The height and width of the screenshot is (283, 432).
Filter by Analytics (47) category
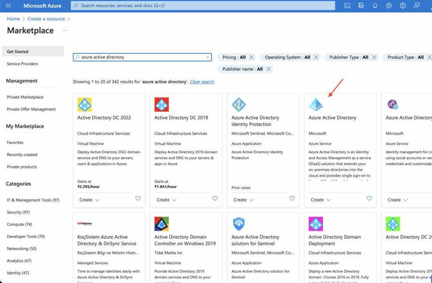click(x=19, y=261)
